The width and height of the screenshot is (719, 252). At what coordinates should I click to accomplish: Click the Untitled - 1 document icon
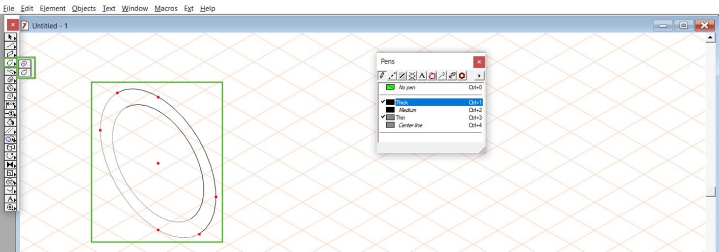coord(24,25)
